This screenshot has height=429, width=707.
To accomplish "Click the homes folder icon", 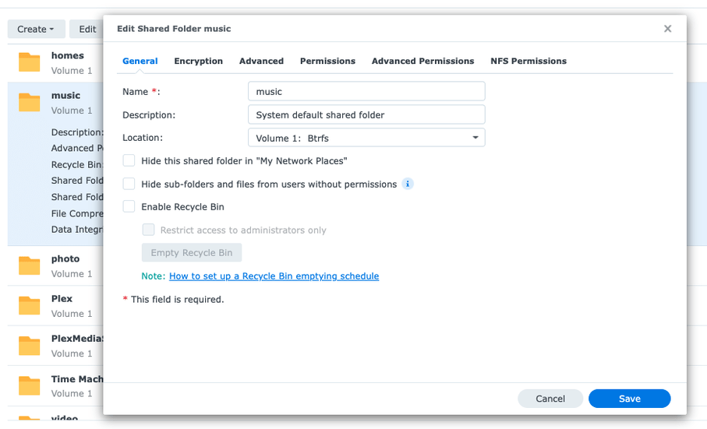I will [30, 62].
